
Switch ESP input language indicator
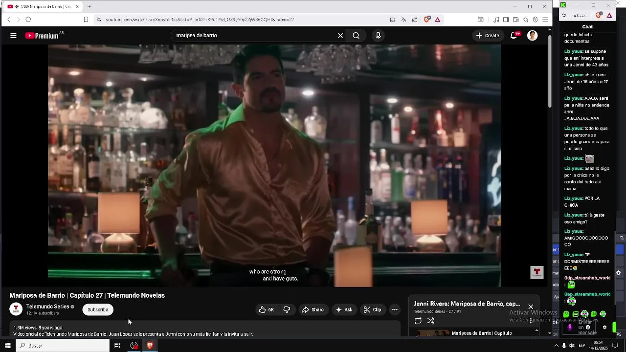tap(582, 346)
